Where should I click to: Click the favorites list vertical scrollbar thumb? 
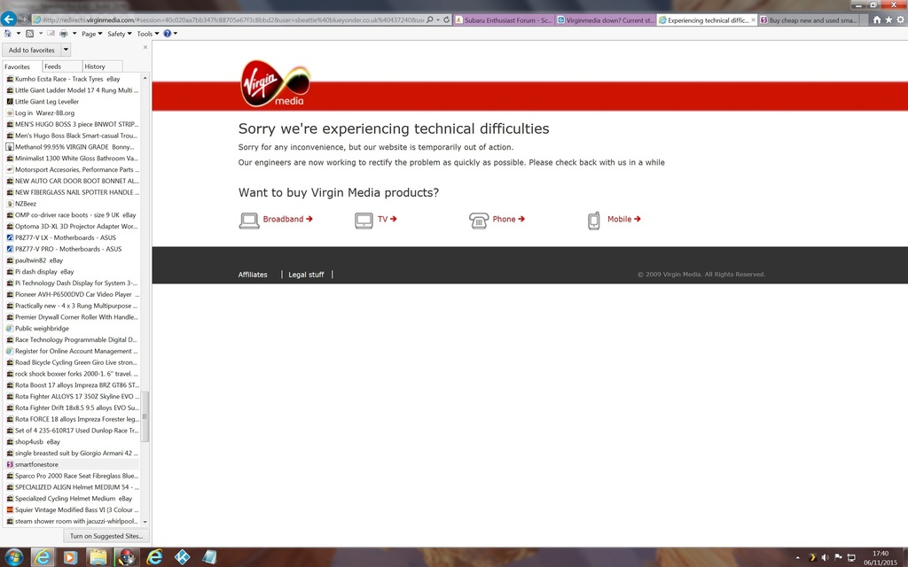(x=145, y=416)
